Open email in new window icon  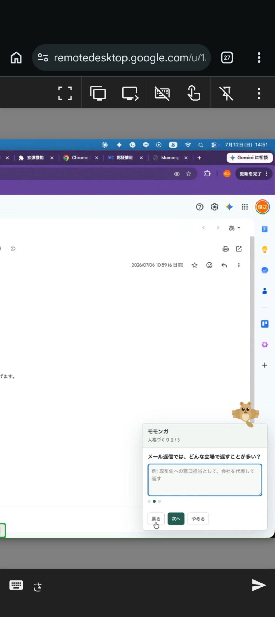[239, 249]
